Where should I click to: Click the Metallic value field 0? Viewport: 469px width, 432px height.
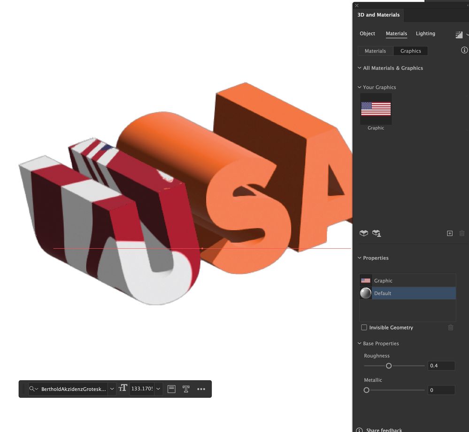[x=441, y=390]
